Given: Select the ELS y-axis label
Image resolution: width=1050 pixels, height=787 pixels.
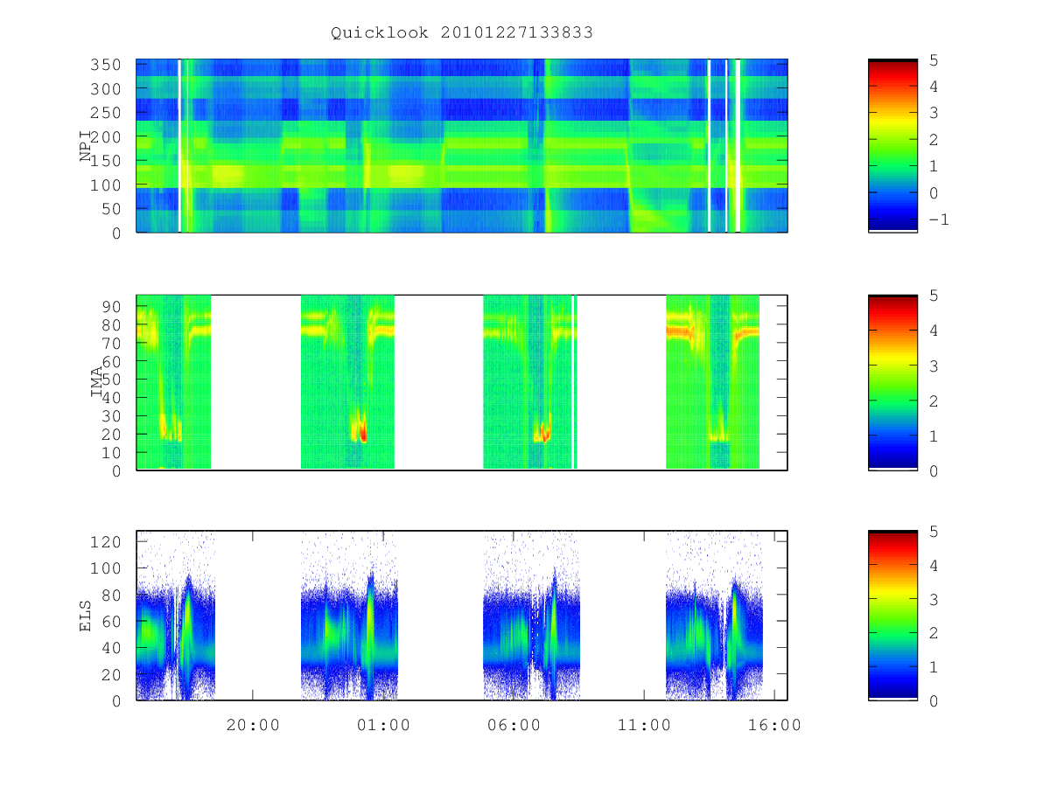Looking at the screenshot, I should (86, 616).
